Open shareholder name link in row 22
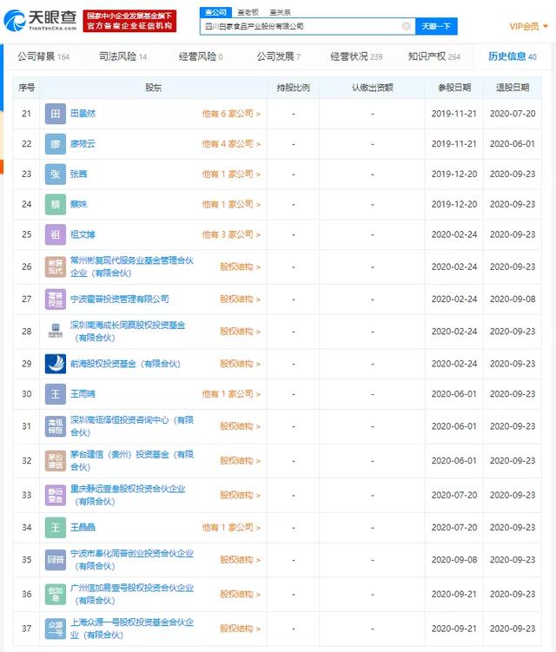The height and width of the screenshot is (652, 556). (83, 144)
